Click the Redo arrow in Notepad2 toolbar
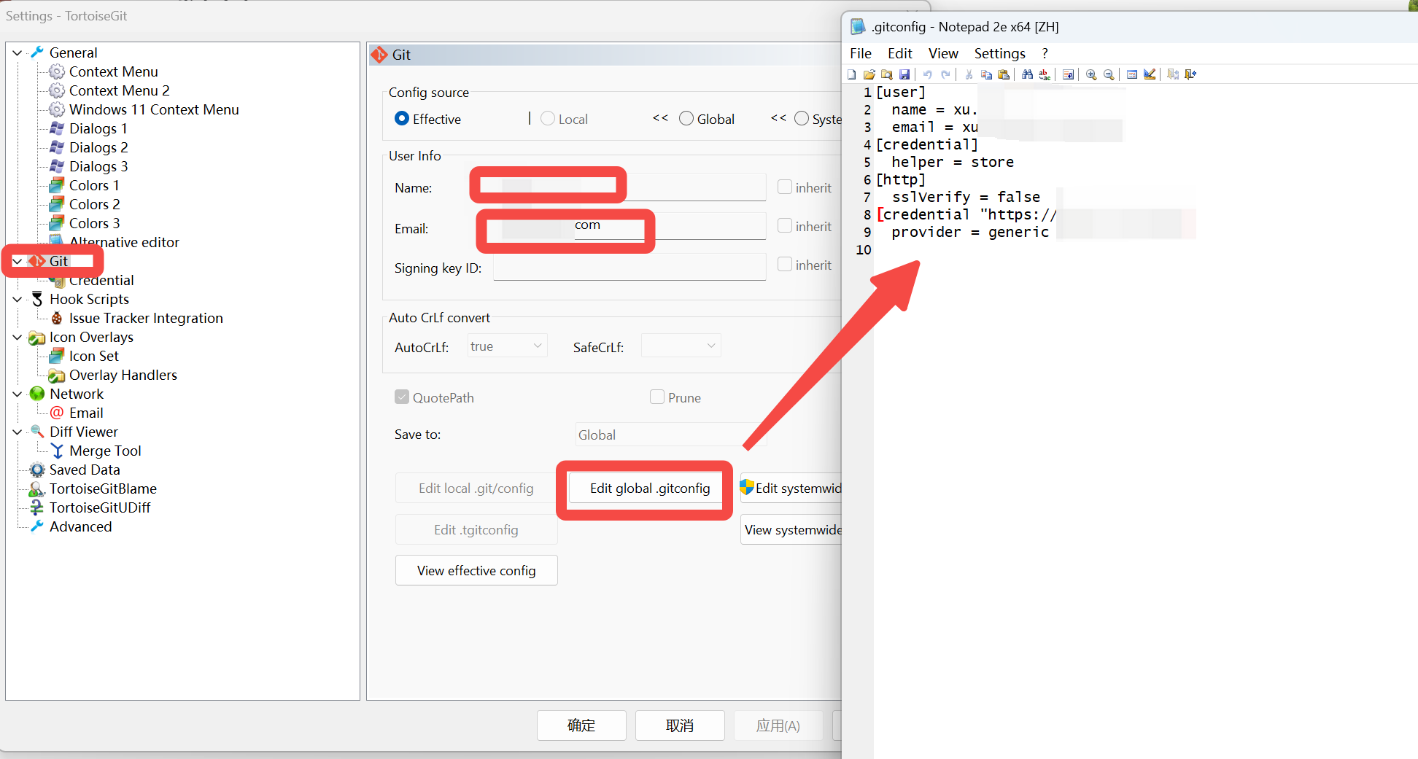 (x=945, y=74)
